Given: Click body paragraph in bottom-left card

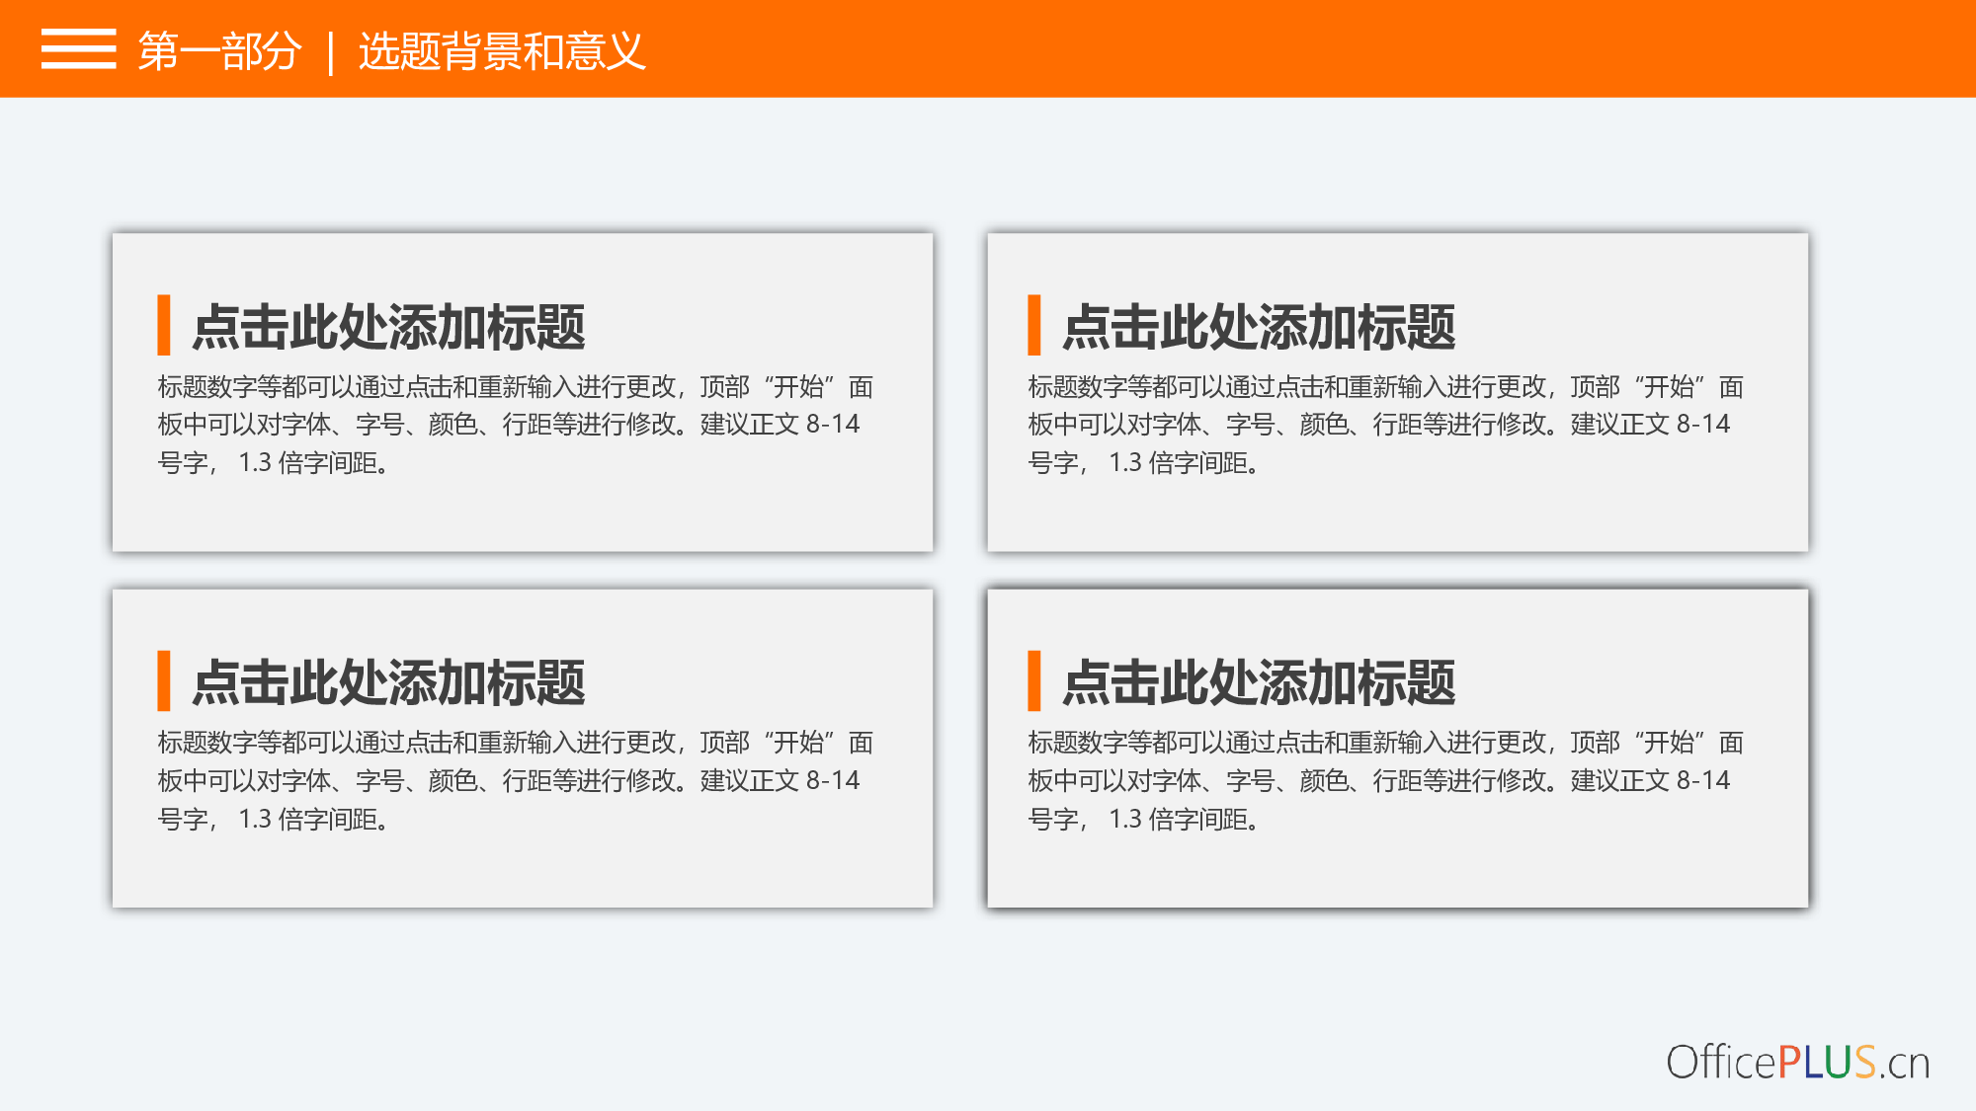Looking at the screenshot, I should click(516, 780).
